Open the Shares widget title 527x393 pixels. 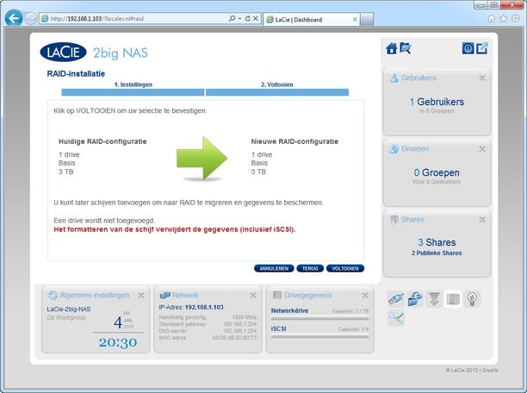click(412, 220)
